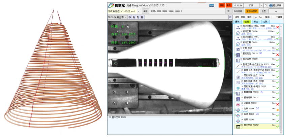This screenshot has width=287, height=138.
Task: Click blob analysis icon for step 2 T0243
Action: [238, 28]
